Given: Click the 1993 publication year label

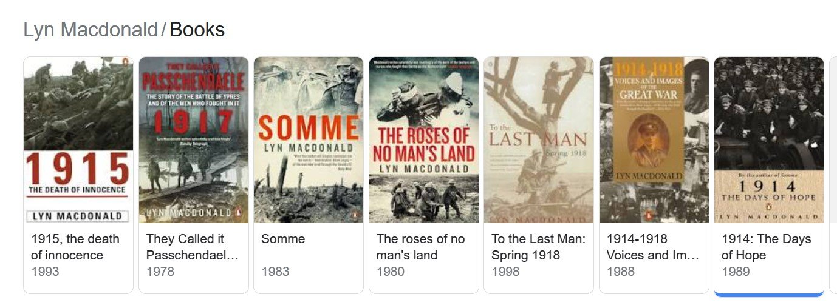Looking at the screenshot, I should click(x=46, y=272).
